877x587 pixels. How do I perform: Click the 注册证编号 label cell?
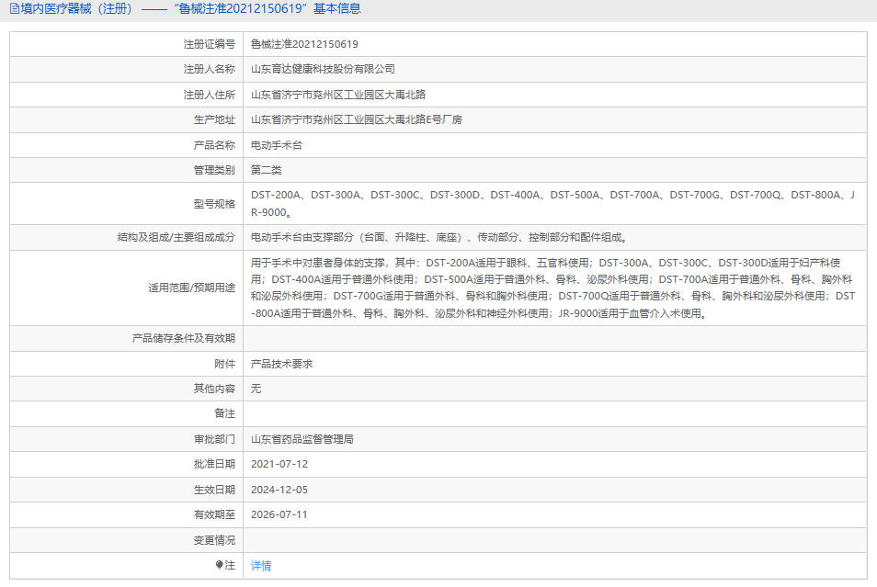[x=210, y=44]
